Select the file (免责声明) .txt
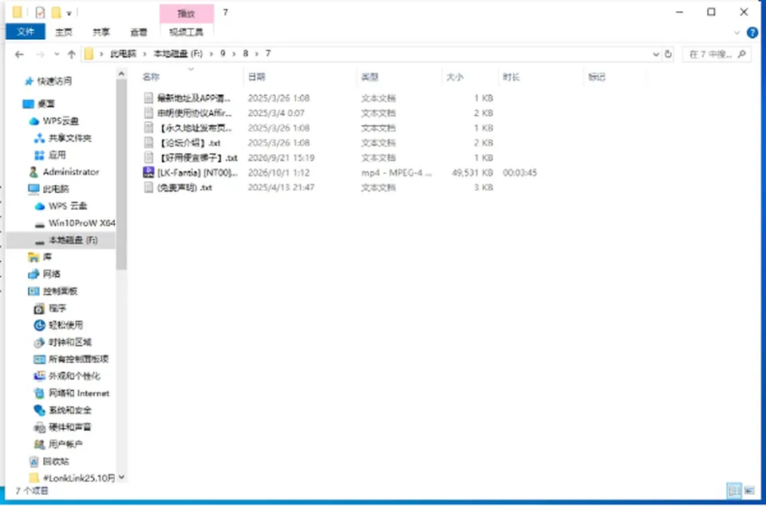 tap(178, 188)
